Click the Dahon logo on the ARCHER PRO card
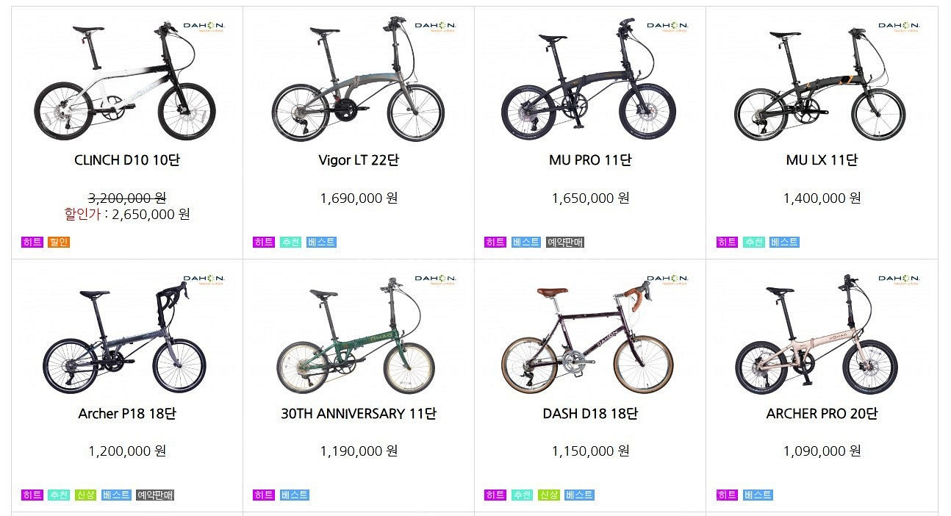 [x=900, y=281]
